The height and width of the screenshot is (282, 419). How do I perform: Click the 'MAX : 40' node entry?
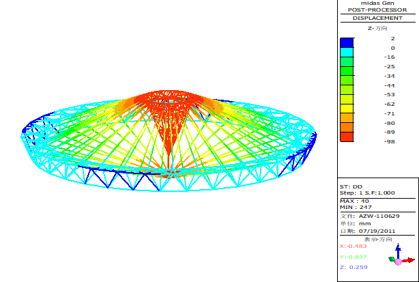click(354, 201)
